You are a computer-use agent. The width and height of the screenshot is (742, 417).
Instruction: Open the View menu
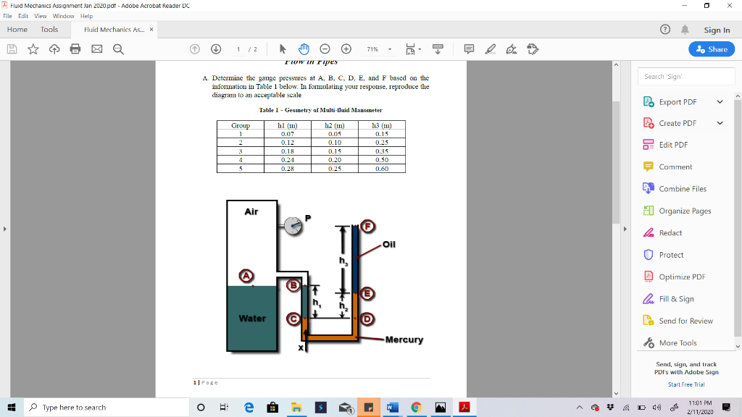[41, 14]
